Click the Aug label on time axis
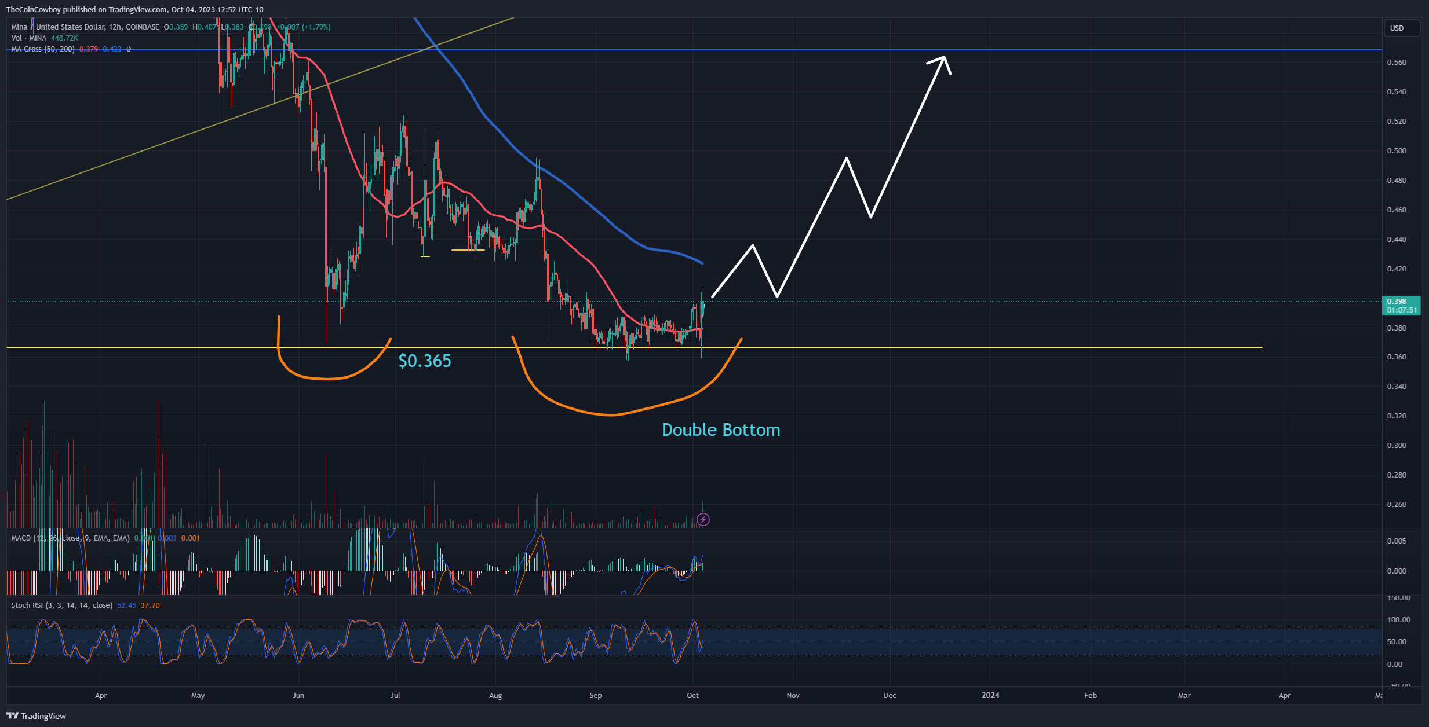 coord(495,695)
